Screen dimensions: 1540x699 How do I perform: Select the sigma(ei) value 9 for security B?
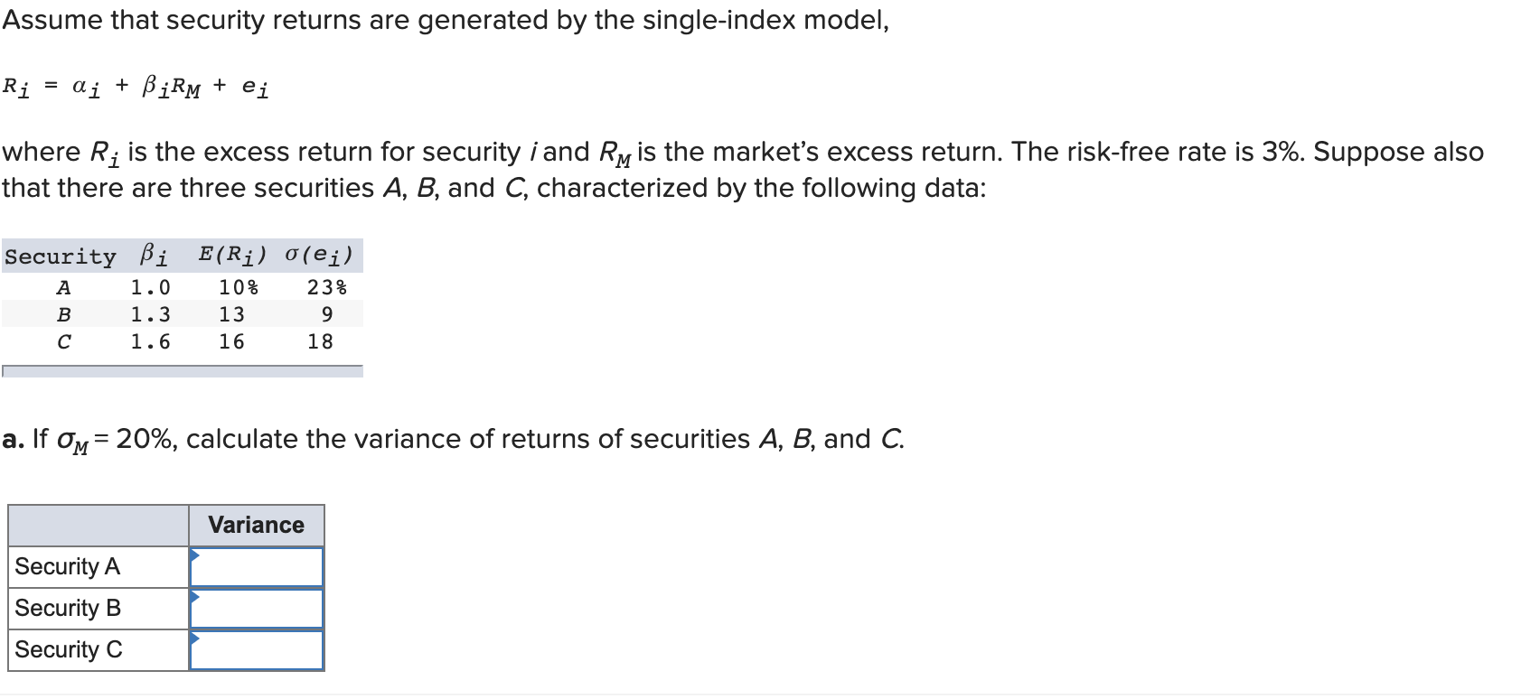click(326, 314)
